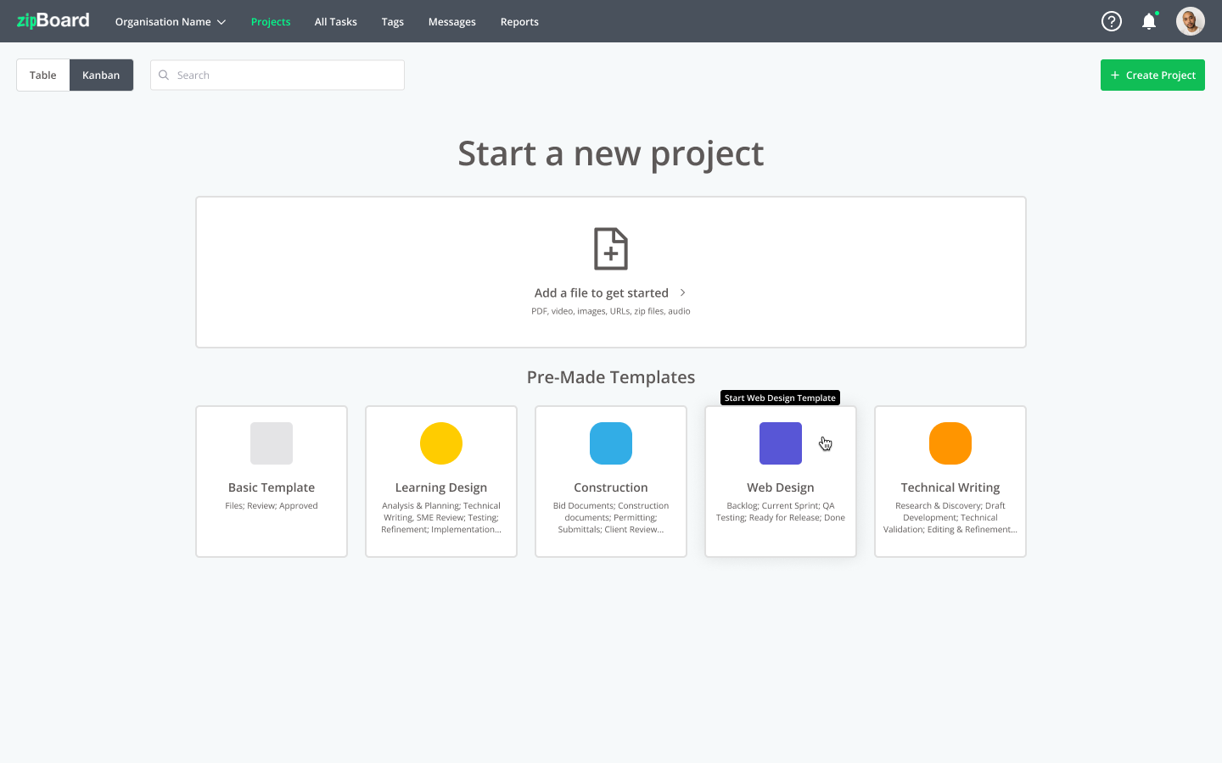Open the user profile avatar
The image size is (1222, 763).
coord(1191,21)
